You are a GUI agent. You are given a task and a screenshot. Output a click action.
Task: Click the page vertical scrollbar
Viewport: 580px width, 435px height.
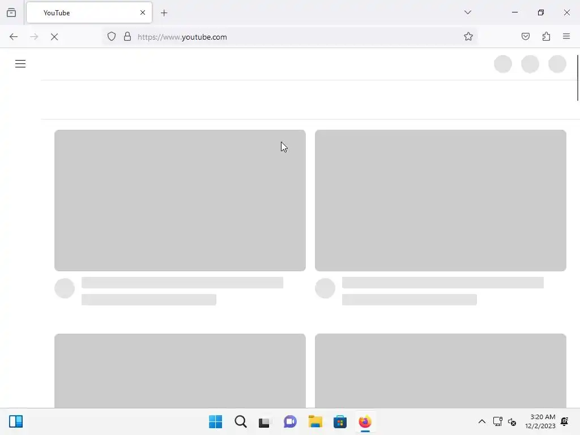coord(577,78)
